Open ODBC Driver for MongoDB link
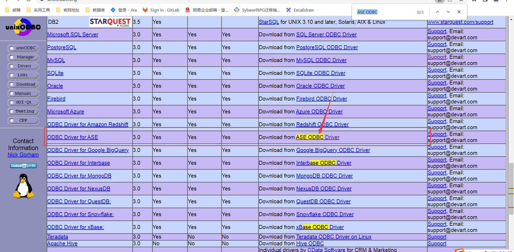The height and width of the screenshot is (252, 514). pyautogui.click(x=79, y=176)
